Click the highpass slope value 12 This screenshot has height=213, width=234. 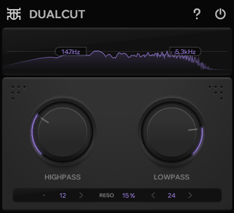pyautogui.click(x=62, y=195)
